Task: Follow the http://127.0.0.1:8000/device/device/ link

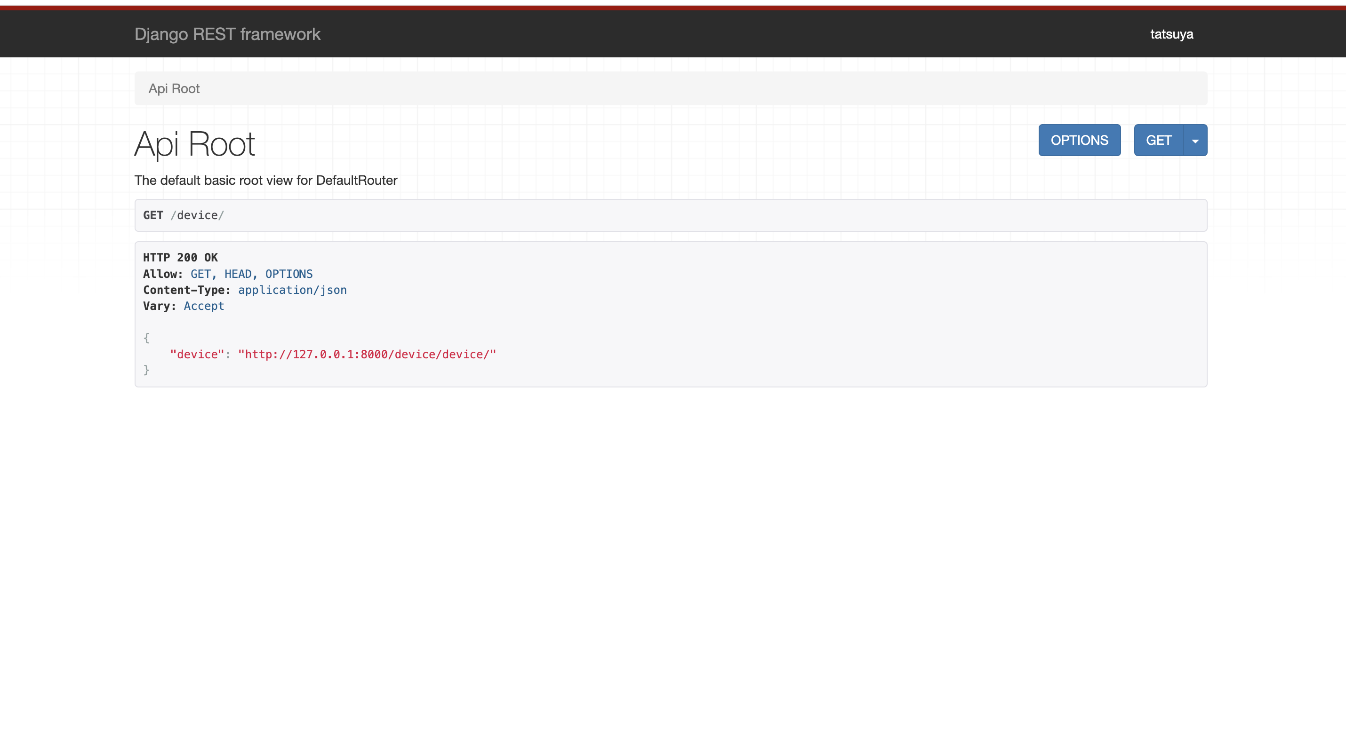Action: pyautogui.click(x=367, y=355)
